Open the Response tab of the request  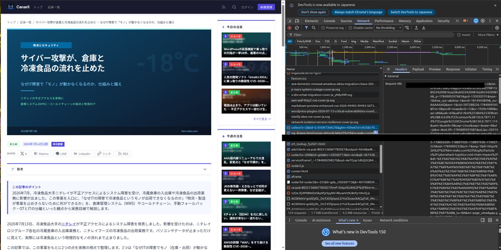453,69
